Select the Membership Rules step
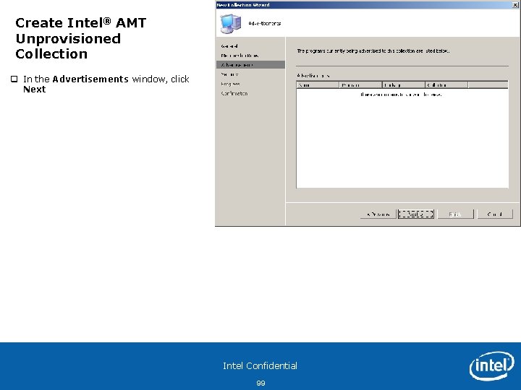The width and height of the screenshot is (521, 390). [240, 56]
